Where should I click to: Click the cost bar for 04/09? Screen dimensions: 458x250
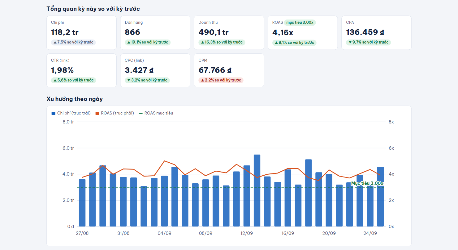164,201
